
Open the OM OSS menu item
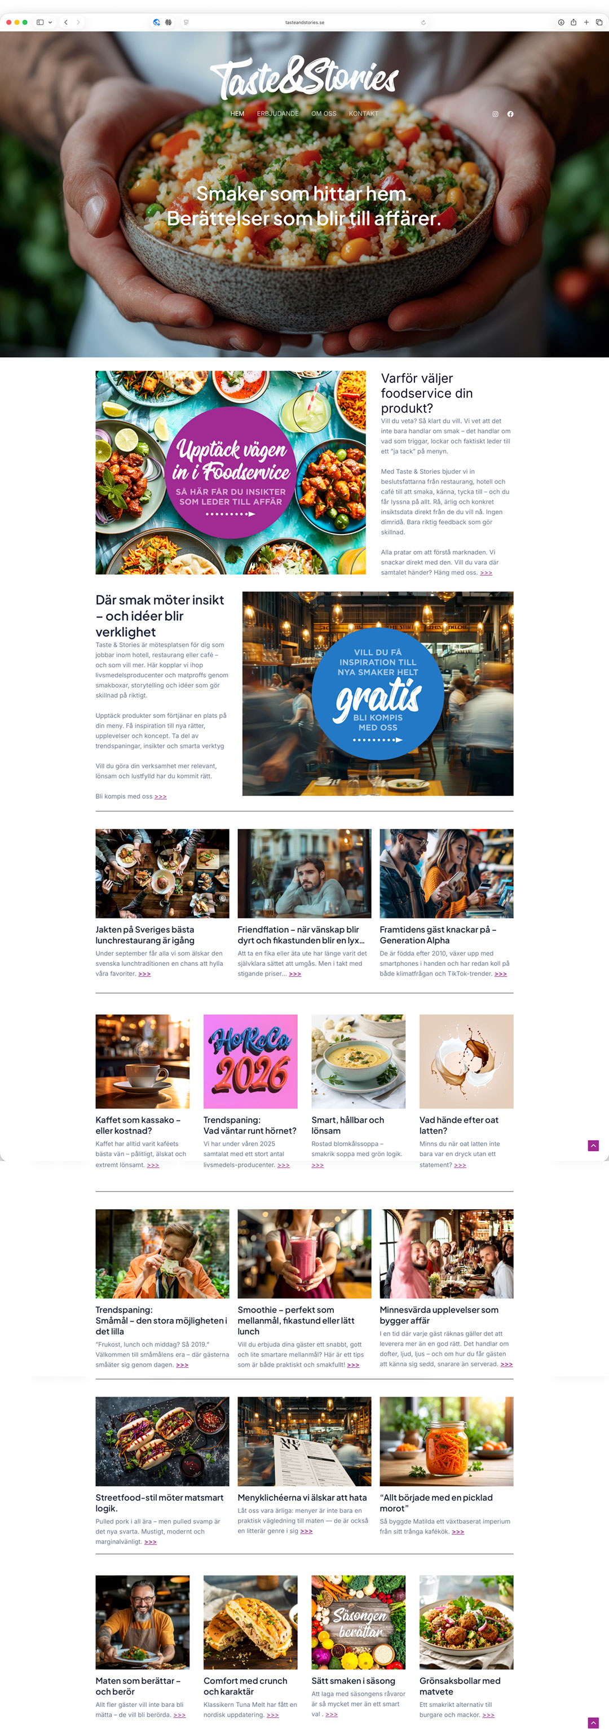[324, 113]
